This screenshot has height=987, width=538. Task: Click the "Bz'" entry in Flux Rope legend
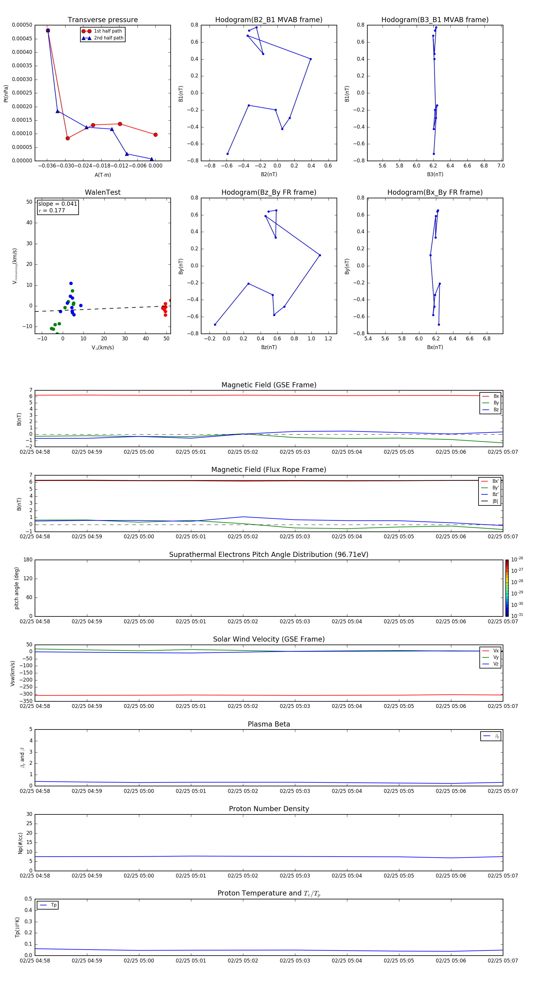pyautogui.click(x=490, y=495)
